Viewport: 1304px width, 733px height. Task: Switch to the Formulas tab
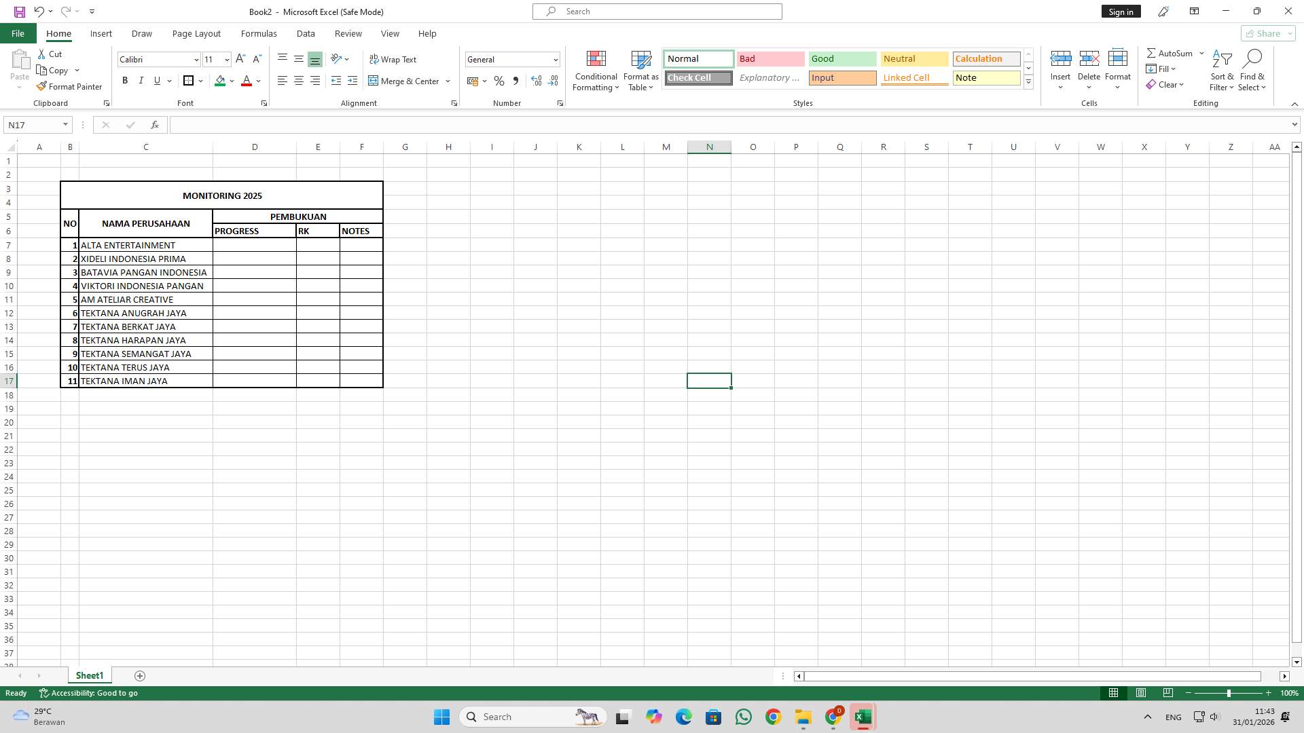[259, 33]
